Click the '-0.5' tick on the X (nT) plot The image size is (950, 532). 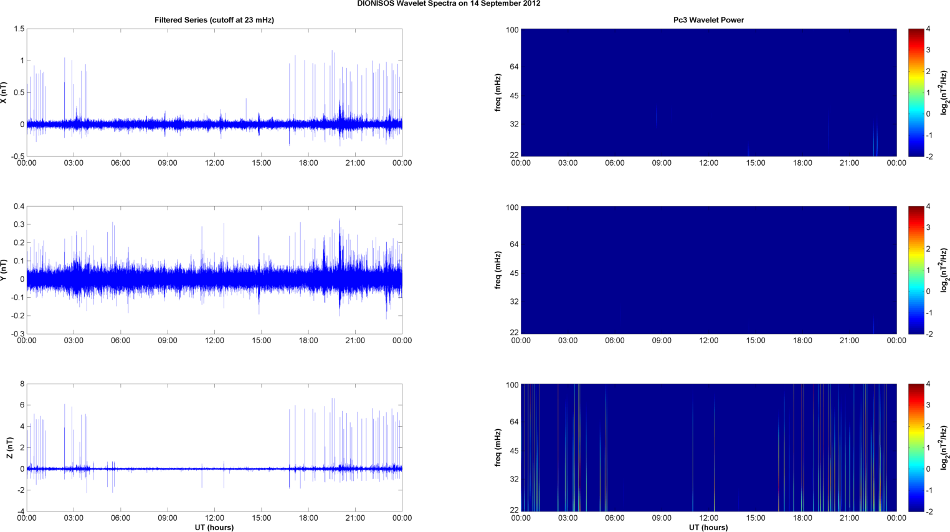coord(17,157)
